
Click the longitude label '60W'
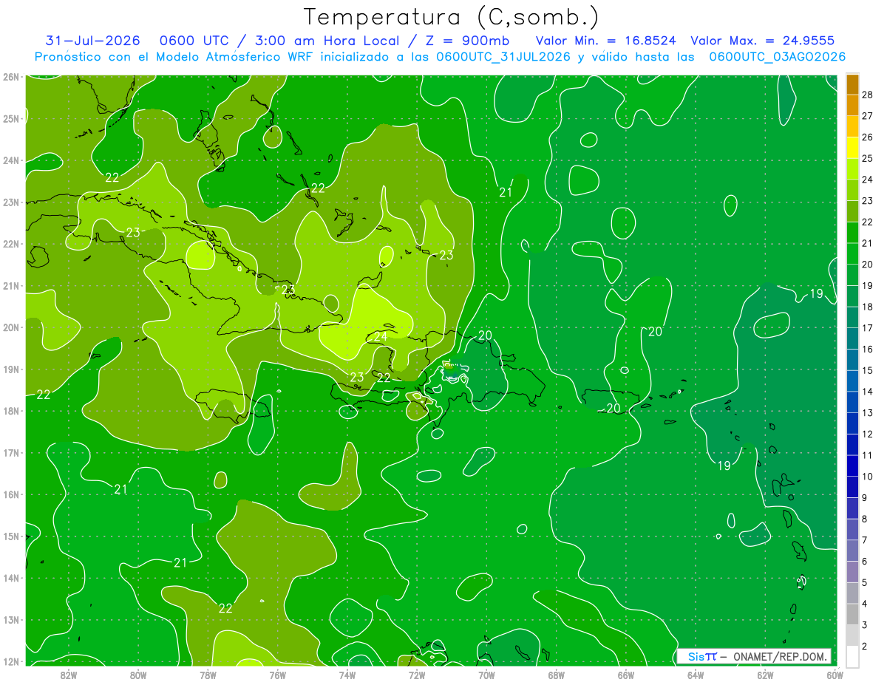pos(835,675)
